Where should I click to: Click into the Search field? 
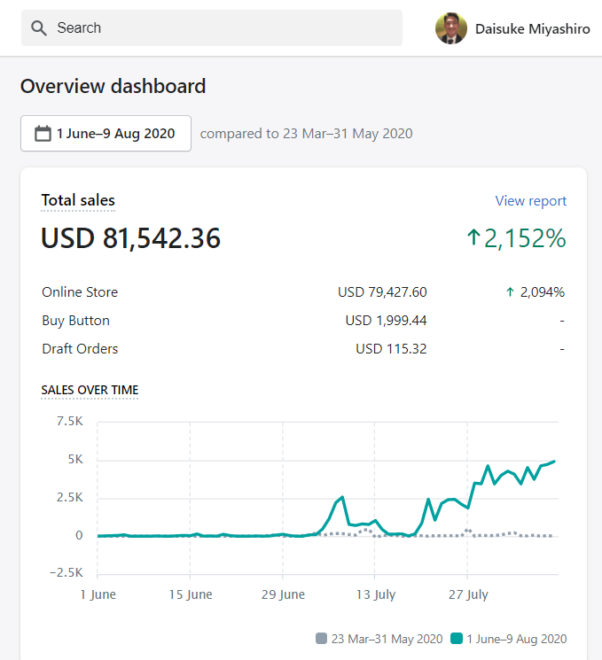pyautogui.click(x=222, y=28)
